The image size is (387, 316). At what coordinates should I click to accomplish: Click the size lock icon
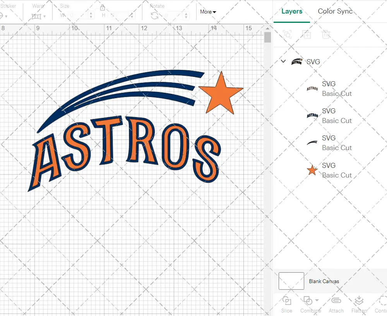(x=103, y=8)
